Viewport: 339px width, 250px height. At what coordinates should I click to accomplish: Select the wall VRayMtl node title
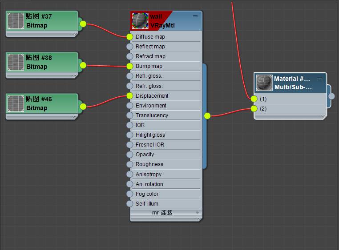click(x=162, y=21)
